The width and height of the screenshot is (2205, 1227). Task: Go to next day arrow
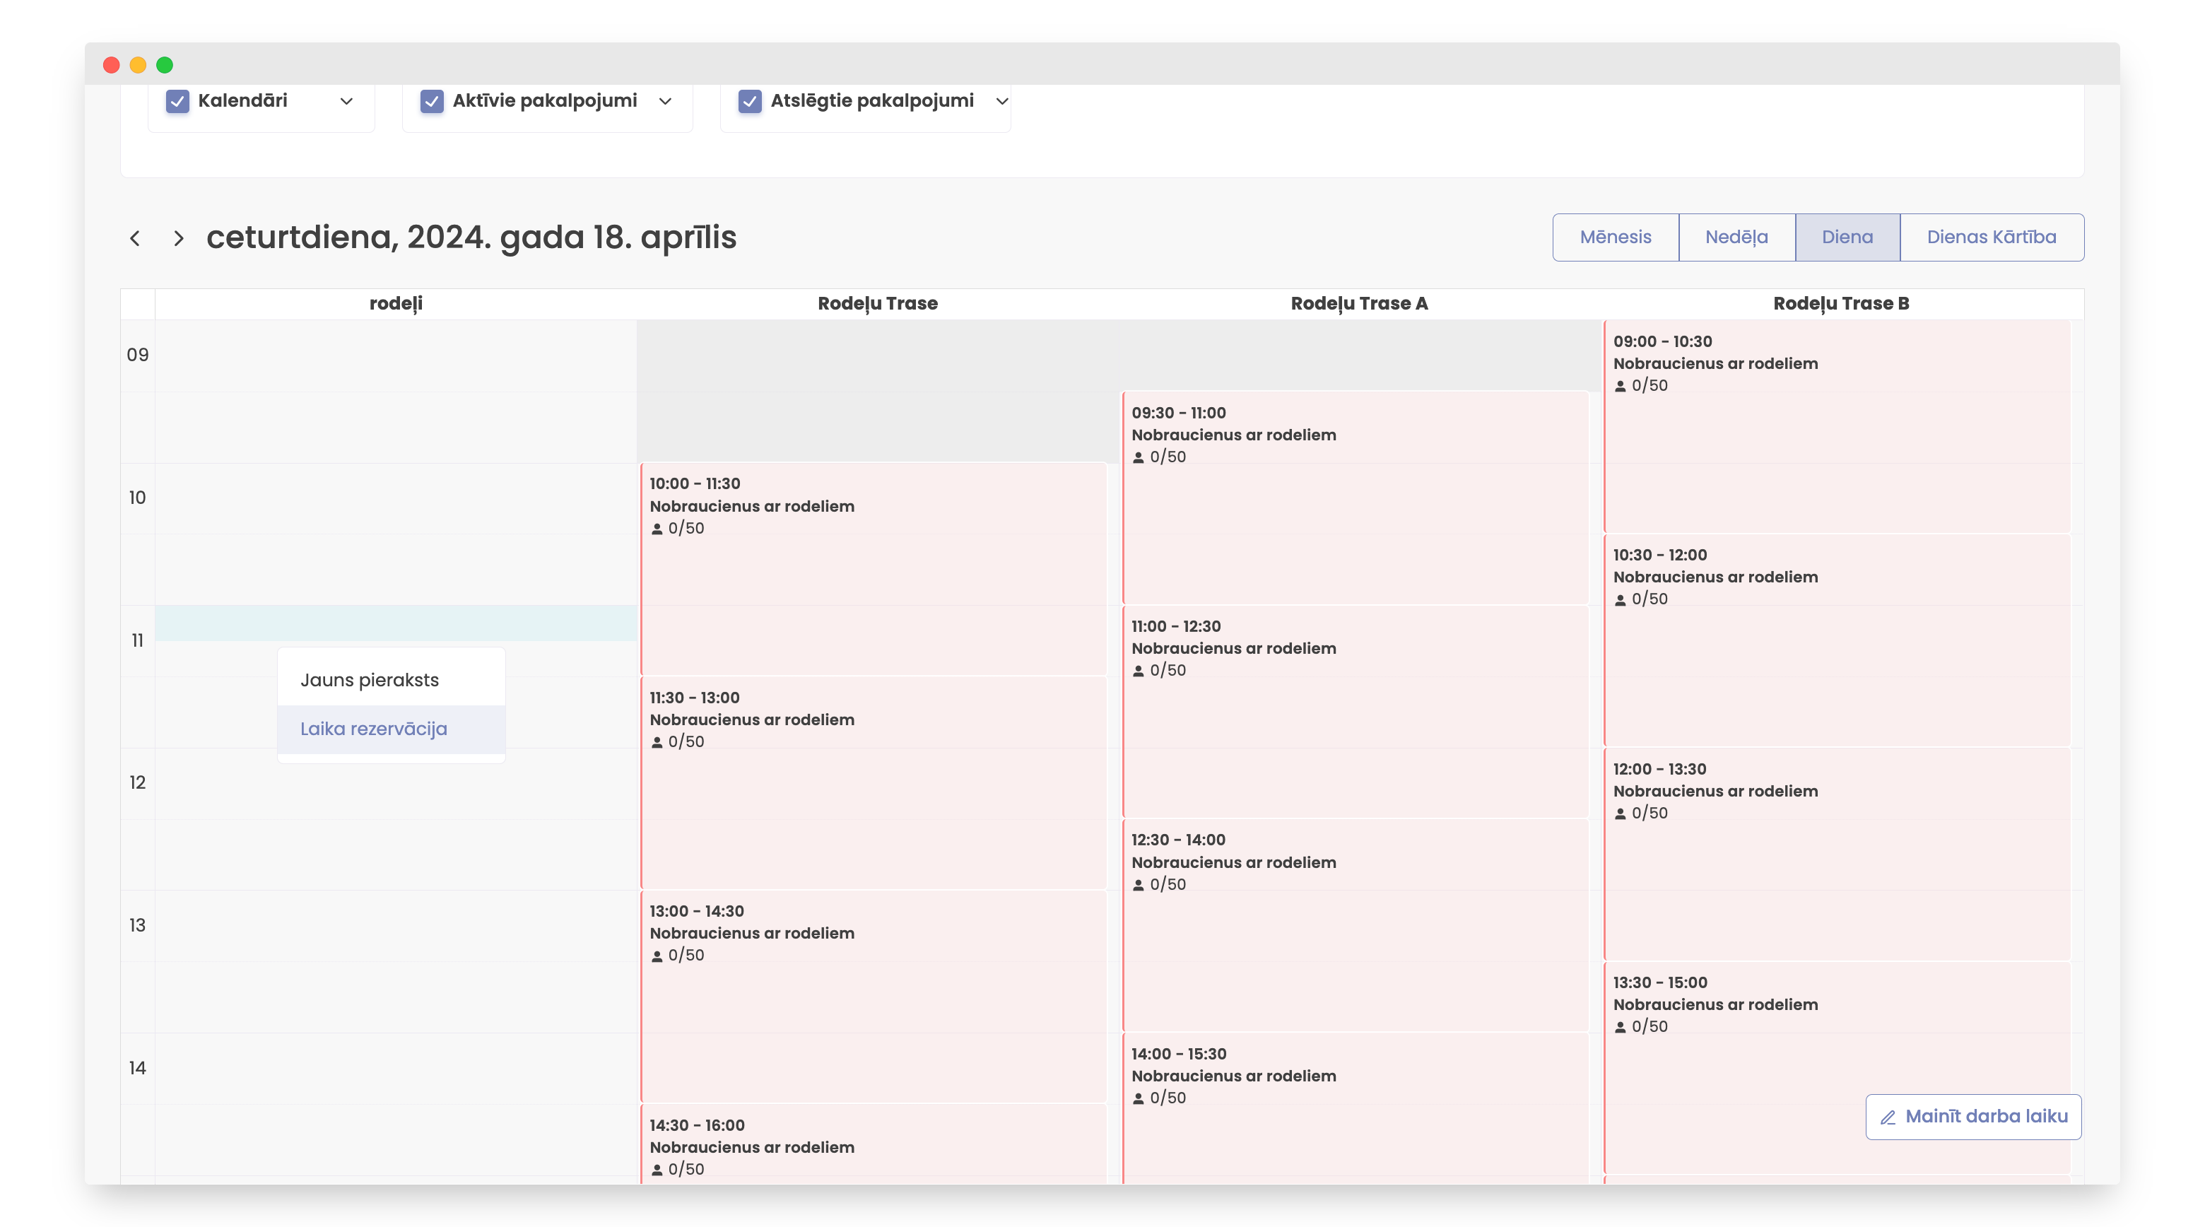pyautogui.click(x=178, y=238)
